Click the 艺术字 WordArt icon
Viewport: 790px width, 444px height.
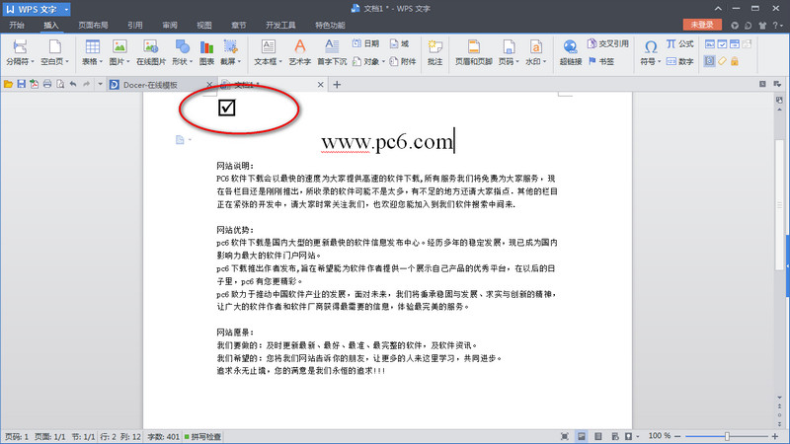(299, 48)
